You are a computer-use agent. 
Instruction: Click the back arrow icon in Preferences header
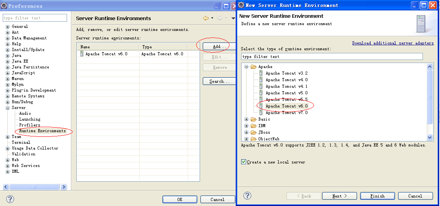click(206, 18)
